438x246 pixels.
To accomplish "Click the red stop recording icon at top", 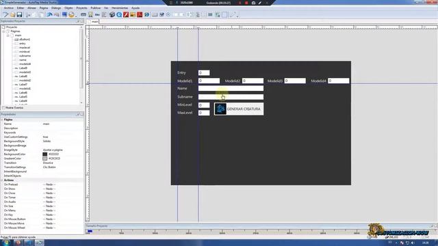I will 246,3.
